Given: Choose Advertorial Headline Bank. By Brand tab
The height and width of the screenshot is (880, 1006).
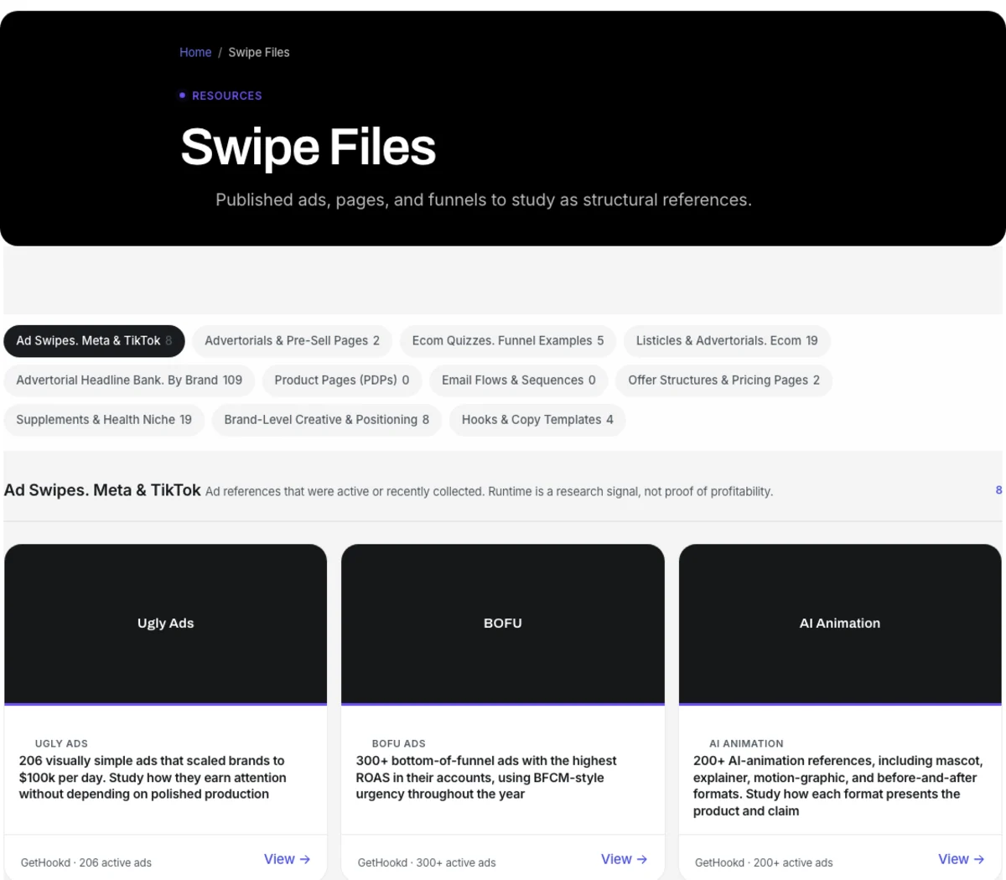Looking at the screenshot, I should pyautogui.click(x=129, y=380).
